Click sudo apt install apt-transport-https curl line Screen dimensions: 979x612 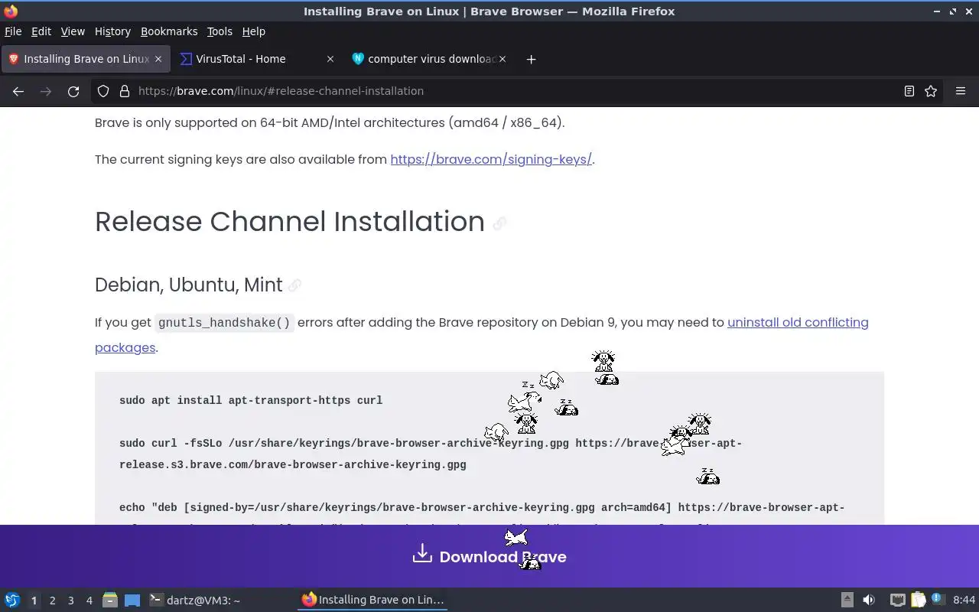(x=251, y=400)
